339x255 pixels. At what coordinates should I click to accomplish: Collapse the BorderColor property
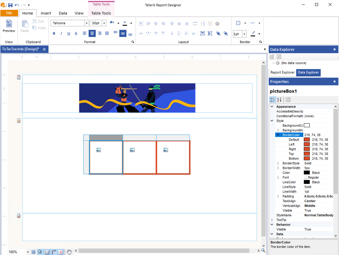tap(278, 135)
